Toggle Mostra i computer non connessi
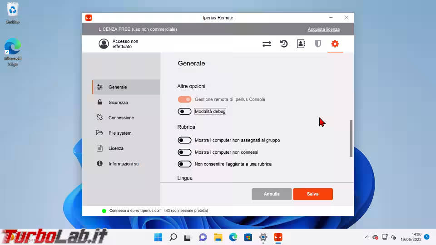Screen dimensions: 436x245 184,152
